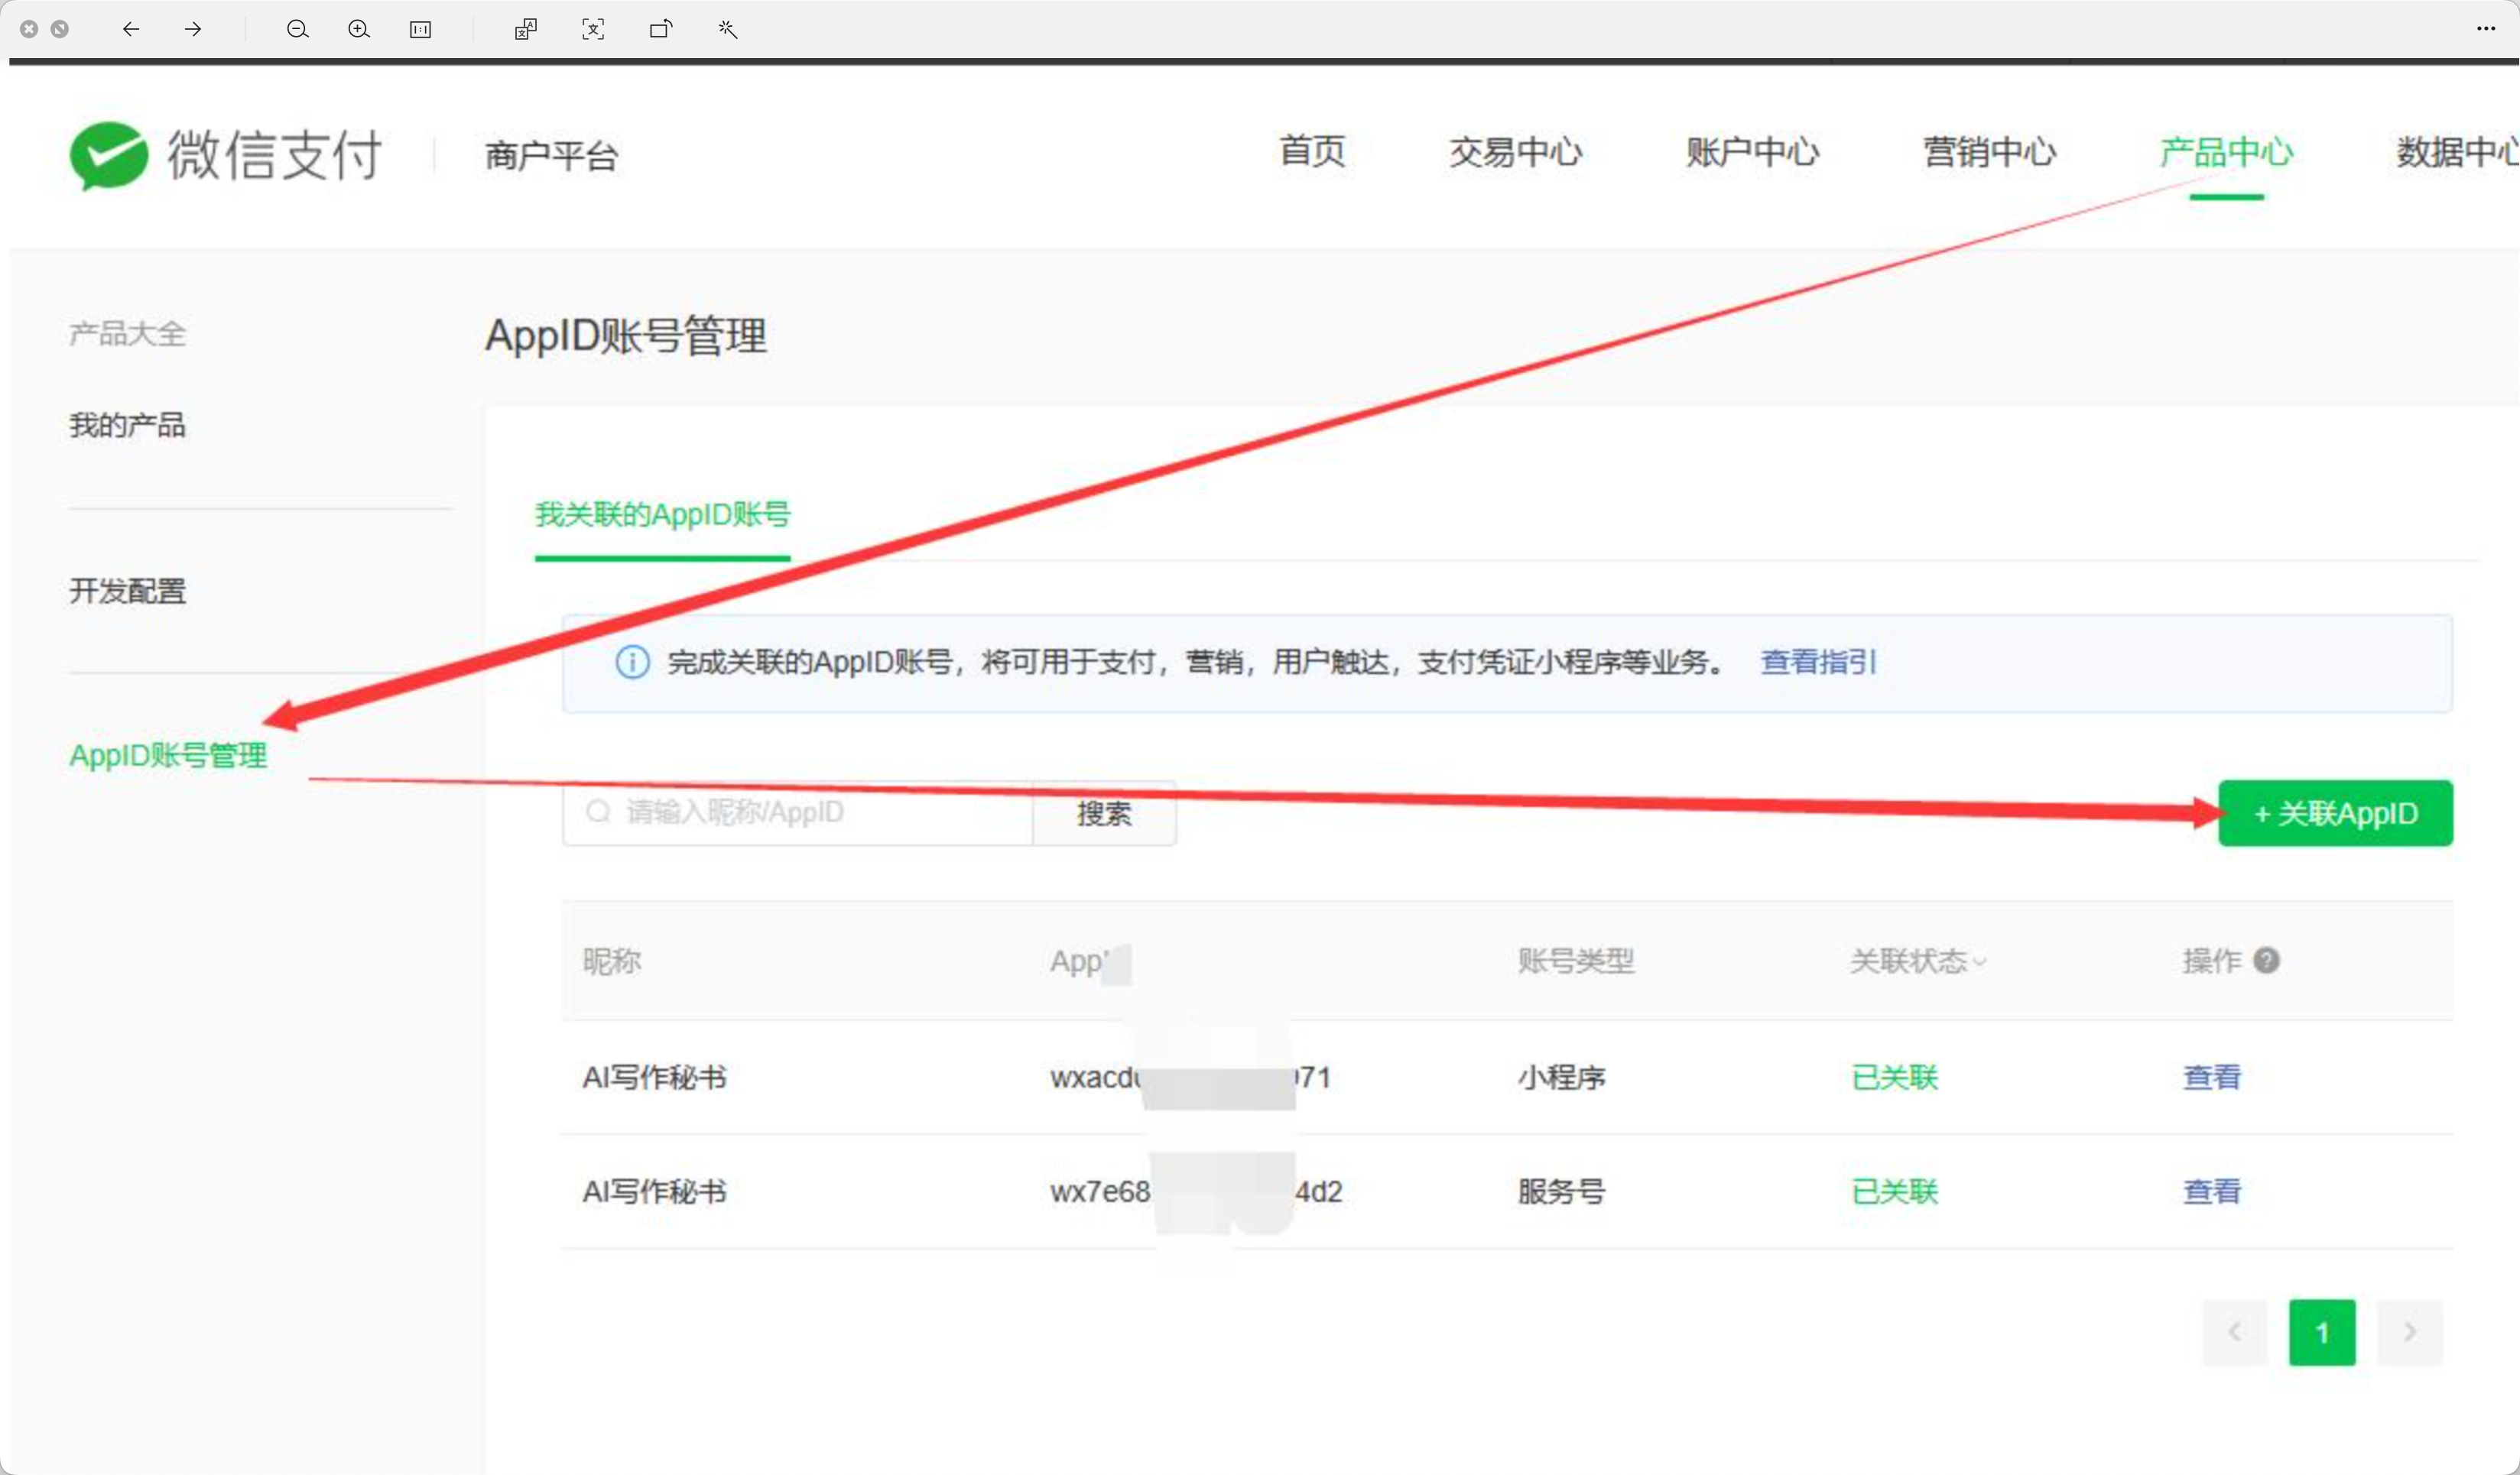Click 查看 for the 小程序 row

click(2212, 1078)
